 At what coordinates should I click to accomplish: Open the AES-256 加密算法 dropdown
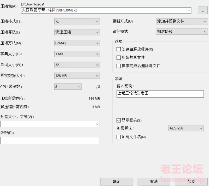[186, 128]
